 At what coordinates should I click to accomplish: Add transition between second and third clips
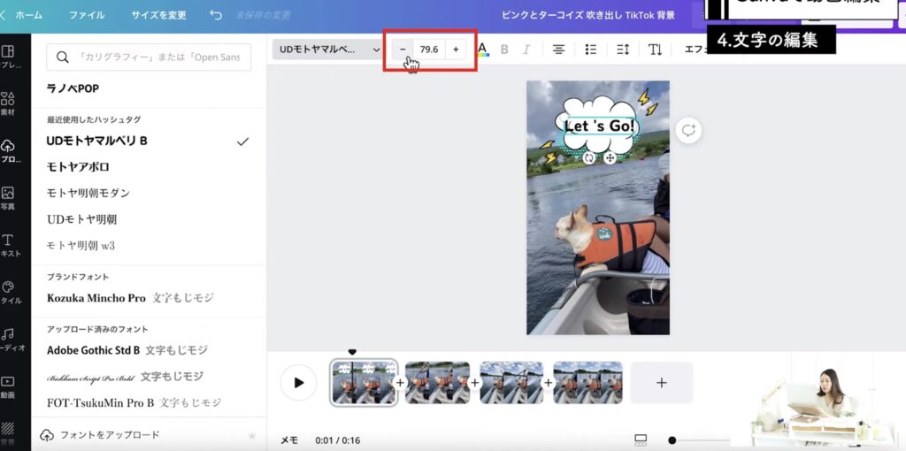coord(474,382)
